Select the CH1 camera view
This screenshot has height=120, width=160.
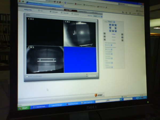click(45, 32)
